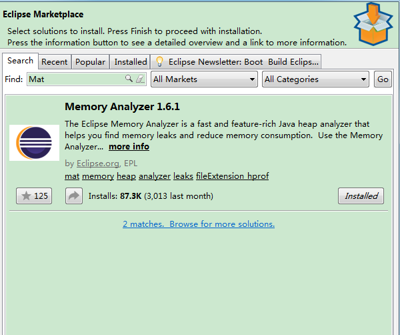
Task: Click the Installed button for Memory Analyzer
Action: pos(361,196)
